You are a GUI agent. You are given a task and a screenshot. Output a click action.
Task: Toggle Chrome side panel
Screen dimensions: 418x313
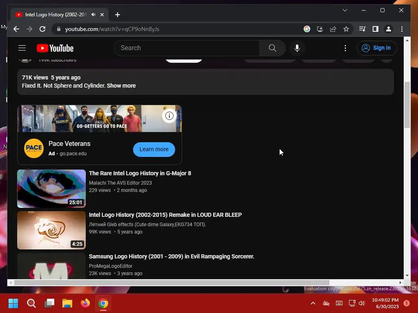[376, 29]
